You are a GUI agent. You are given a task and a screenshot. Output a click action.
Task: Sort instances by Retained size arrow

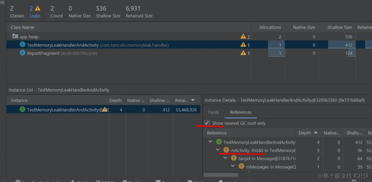193,100
